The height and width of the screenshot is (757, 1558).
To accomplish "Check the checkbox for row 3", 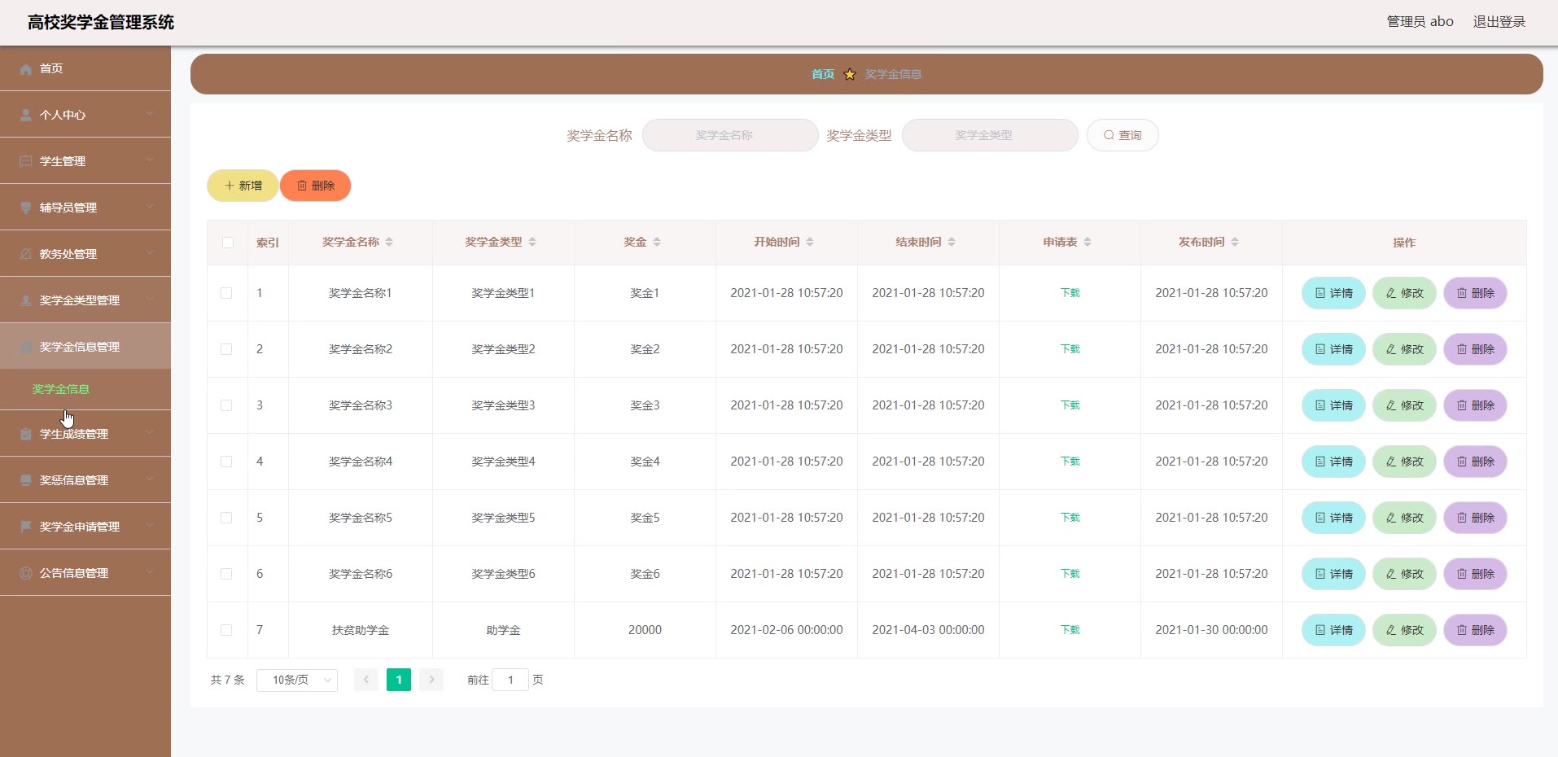I will (226, 405).
